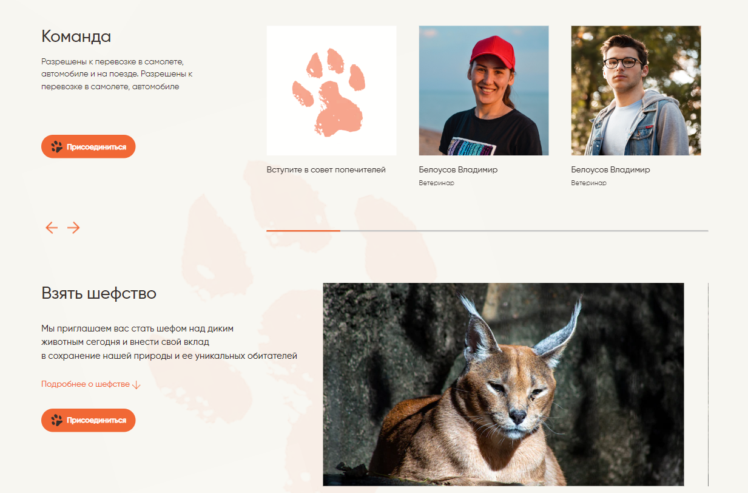Open photo of man wearing glasses
The height and width of the screenshot is (493, 748).
[x=636, y=90]
